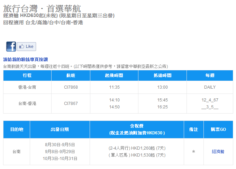Click the 購票GO column header

tap(218, 130)
